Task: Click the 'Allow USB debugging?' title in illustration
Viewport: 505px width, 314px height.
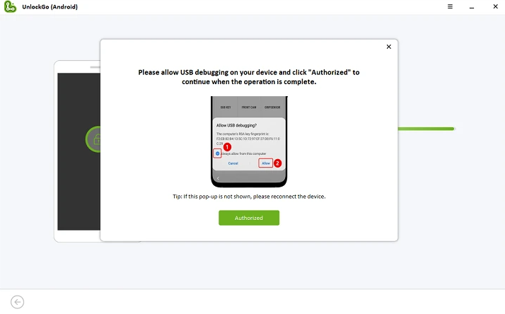Action: coord(236,125)
